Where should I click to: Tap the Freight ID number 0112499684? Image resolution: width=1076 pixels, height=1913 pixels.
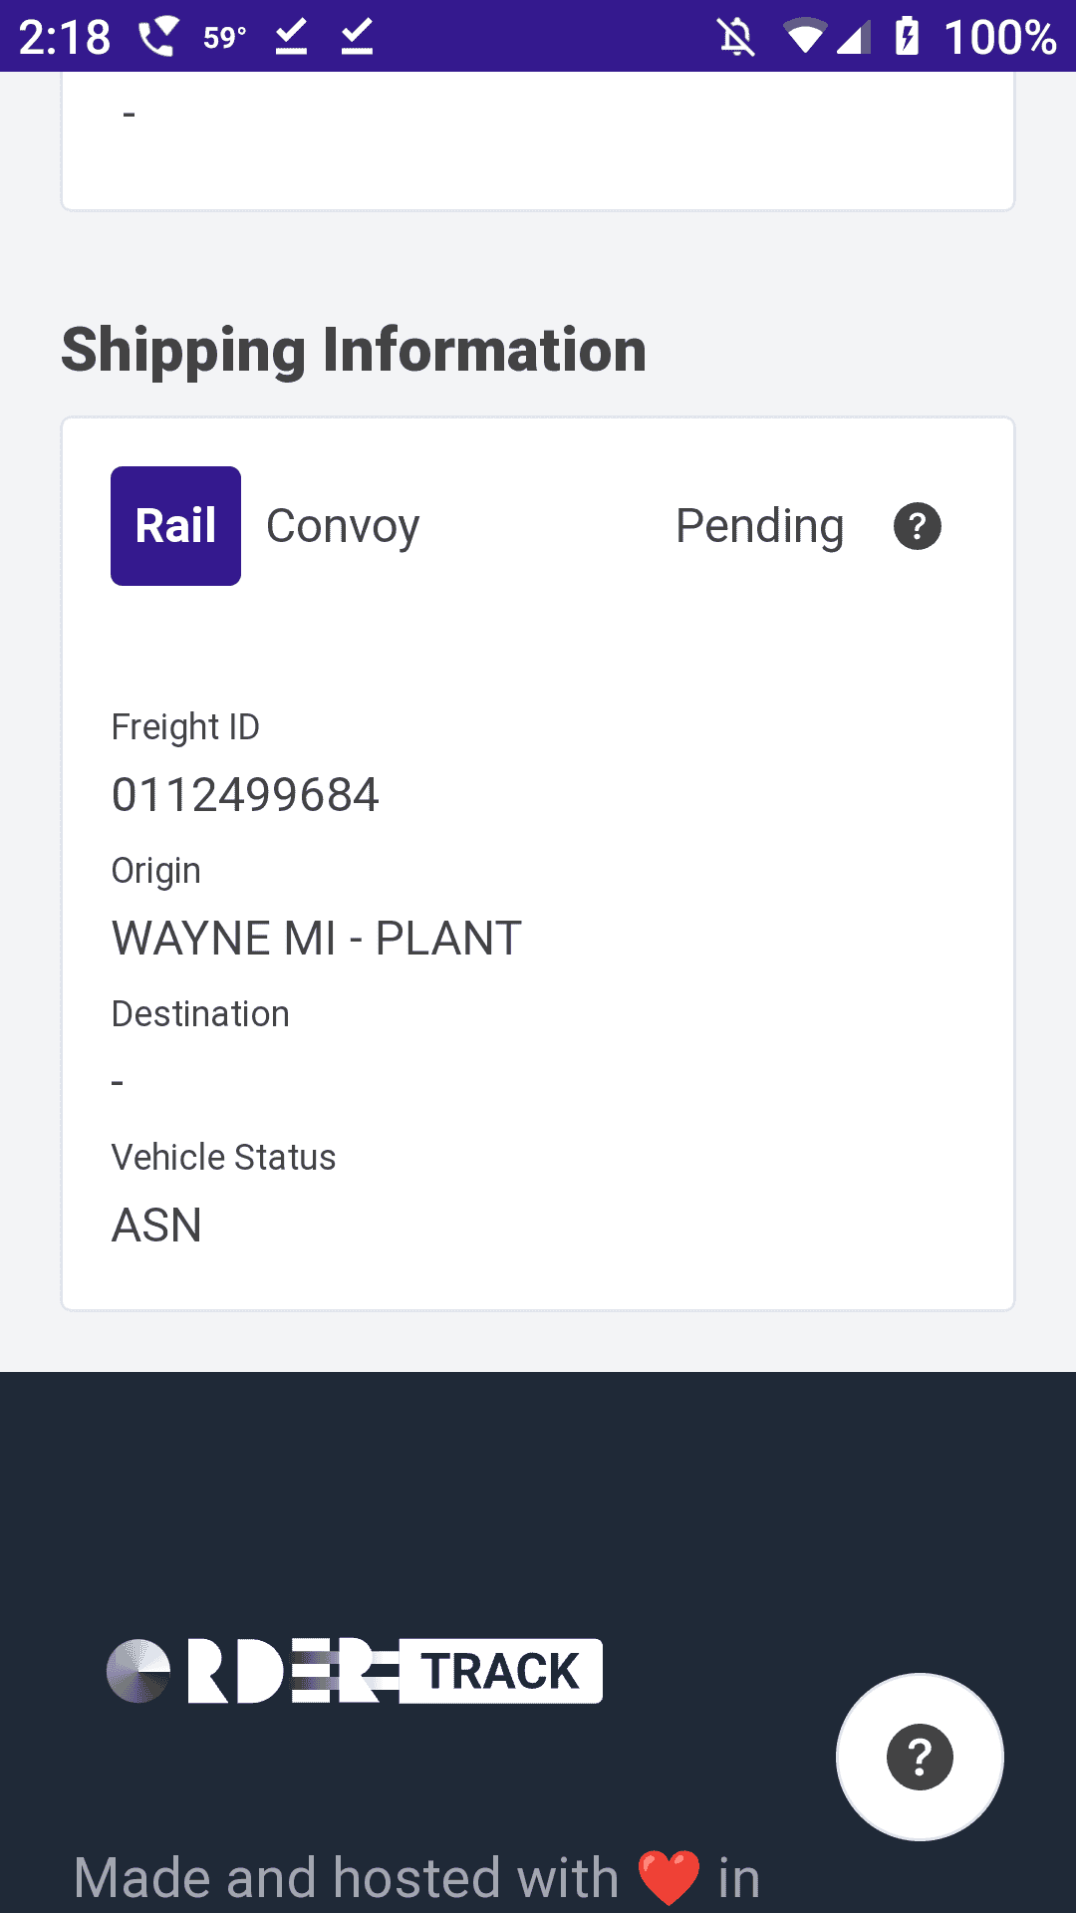[x=245, y=795]
